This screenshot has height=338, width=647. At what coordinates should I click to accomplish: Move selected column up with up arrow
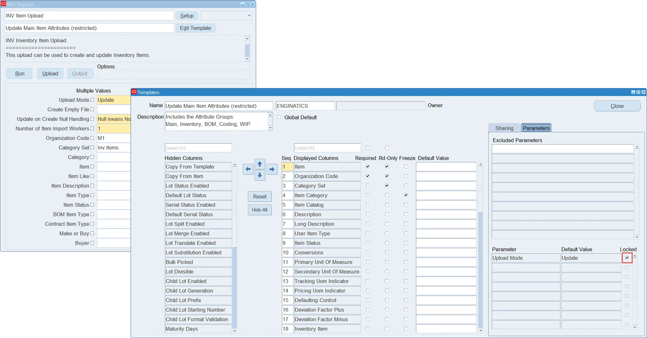point(260,164)
